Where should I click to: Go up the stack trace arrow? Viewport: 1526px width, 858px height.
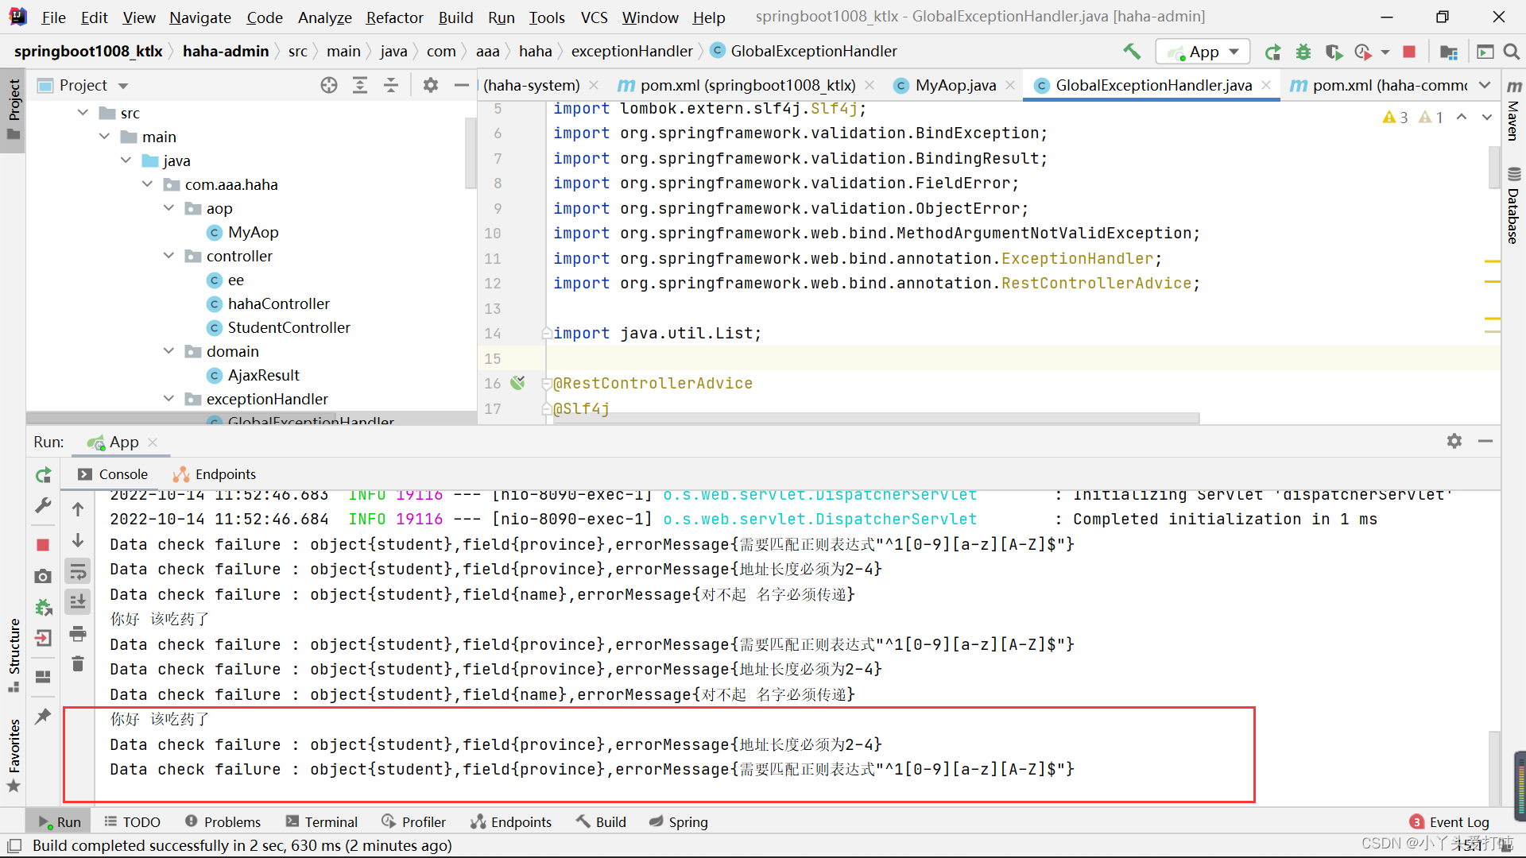pyautogui.click(x=78, y=509)
